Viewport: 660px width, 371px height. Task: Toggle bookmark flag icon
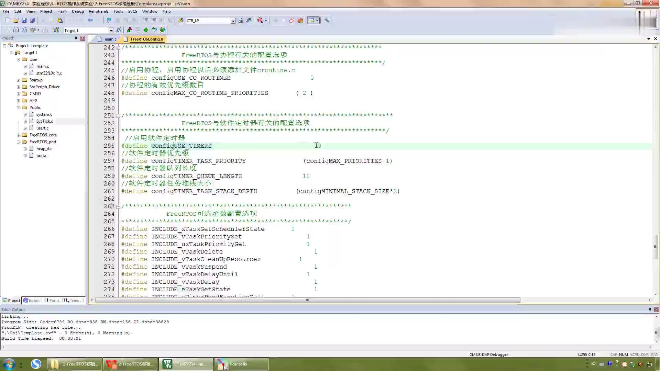(109, 21)
